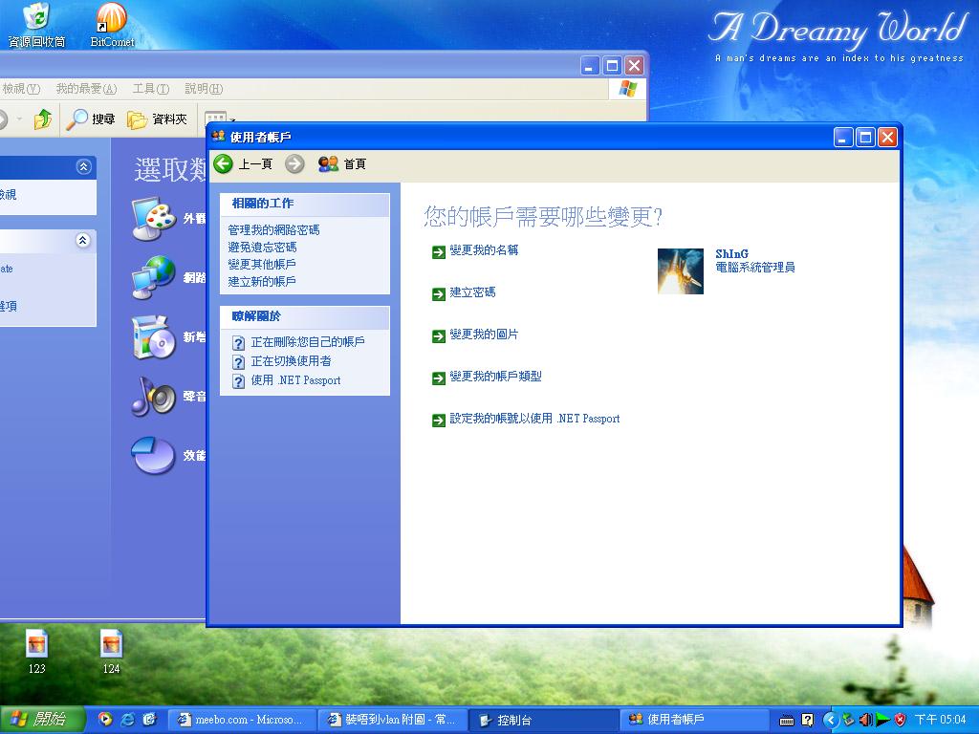Open 說明(H) menu in Control Panel

[x=204, y=89]
